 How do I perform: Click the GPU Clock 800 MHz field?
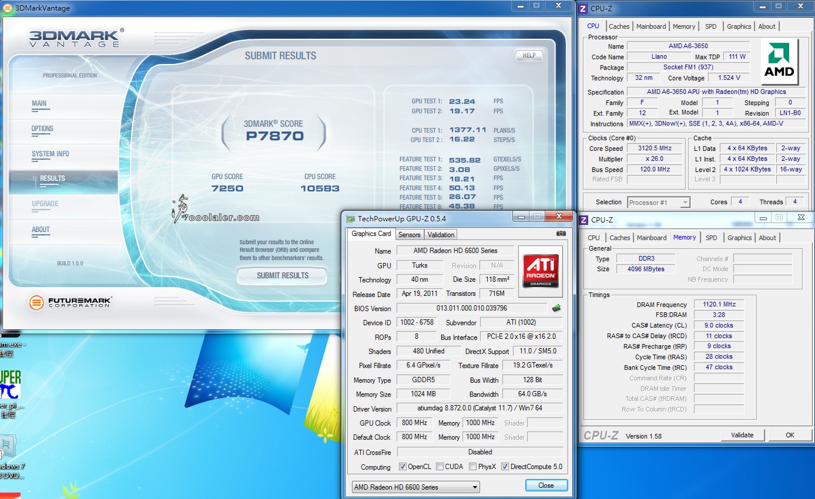coord(415,423)
